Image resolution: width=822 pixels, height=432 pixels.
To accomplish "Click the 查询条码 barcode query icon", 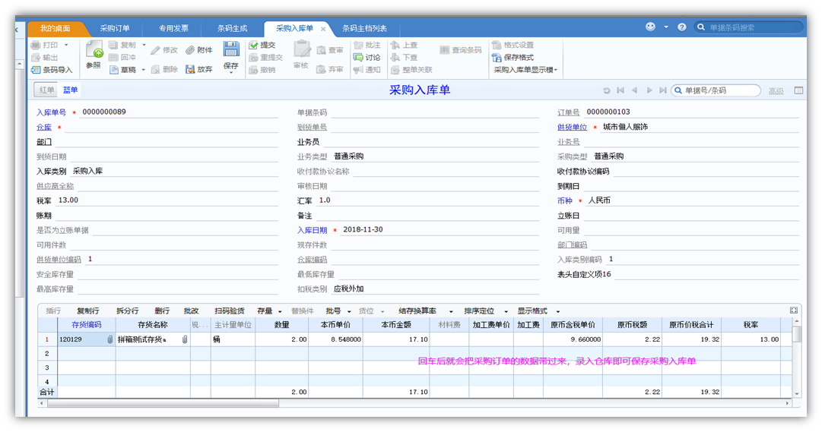I will 445,50.
